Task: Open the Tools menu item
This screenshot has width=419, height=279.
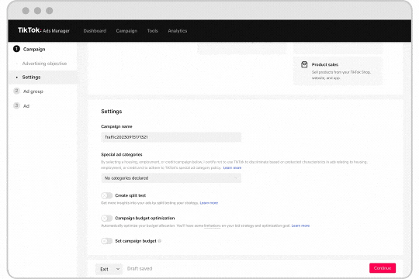Action: coord(153,31)
